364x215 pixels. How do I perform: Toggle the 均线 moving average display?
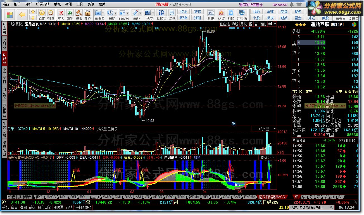[x=235, y=24]
